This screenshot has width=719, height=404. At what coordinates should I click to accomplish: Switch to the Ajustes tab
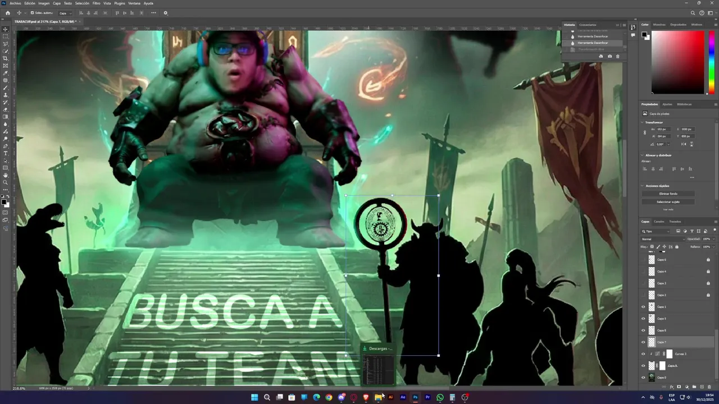coord(667,104)
